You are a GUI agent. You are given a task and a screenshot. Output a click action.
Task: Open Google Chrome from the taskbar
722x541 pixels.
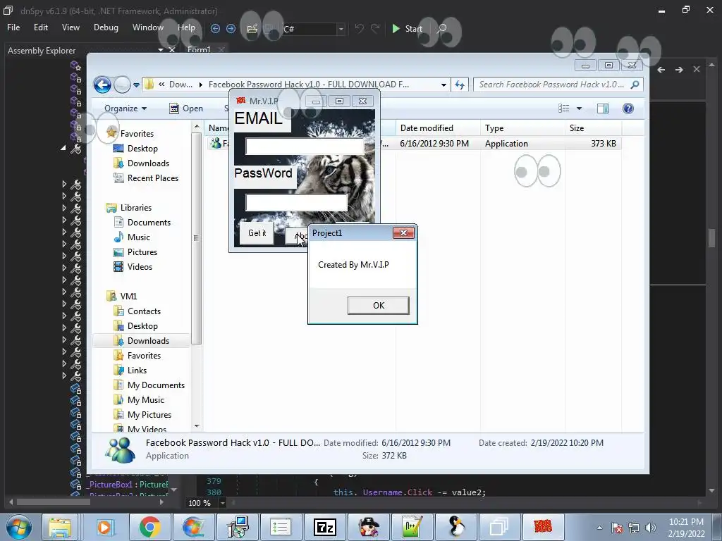click(149, 527)
